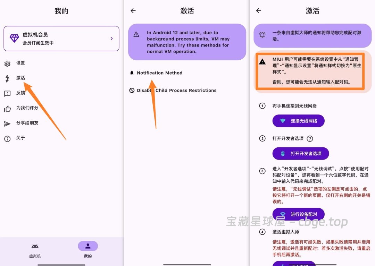Click the prohibition icon beside Child Process Restrictions
This screenshot has height=266, width=375.
click(x=132, y=90)
